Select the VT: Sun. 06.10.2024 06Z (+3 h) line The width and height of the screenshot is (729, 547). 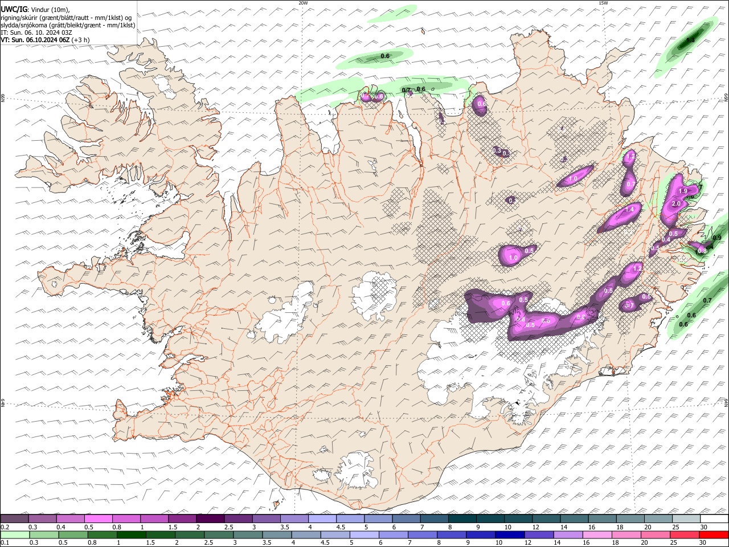pos(45,40)
